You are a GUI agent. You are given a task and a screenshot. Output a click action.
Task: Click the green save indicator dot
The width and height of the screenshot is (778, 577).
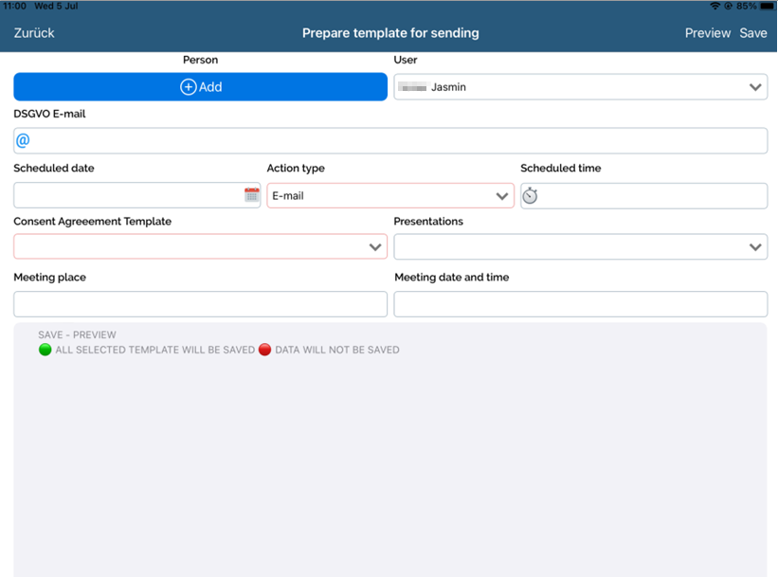[45, 350]
